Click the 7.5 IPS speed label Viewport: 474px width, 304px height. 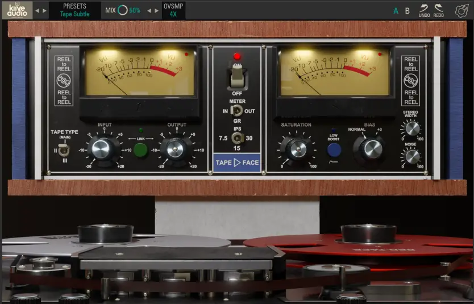coord(223,138)
